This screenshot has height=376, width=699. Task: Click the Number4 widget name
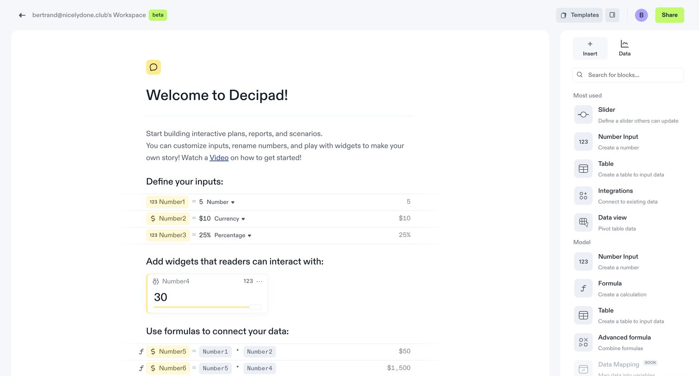coord(176,281)
